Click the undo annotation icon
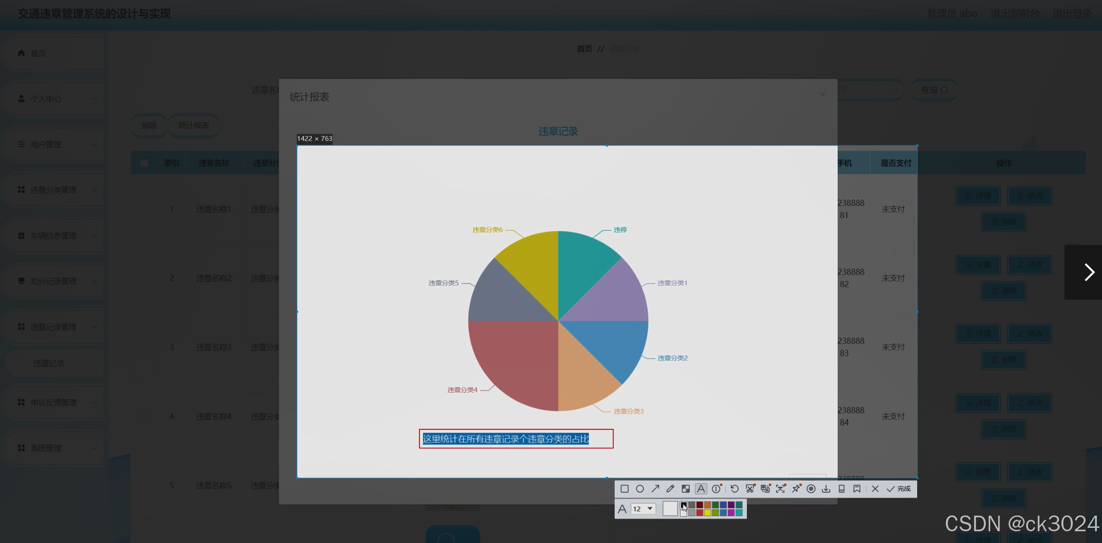The width and height of the screenshot is (1102, 543). [x=735, y=489]
